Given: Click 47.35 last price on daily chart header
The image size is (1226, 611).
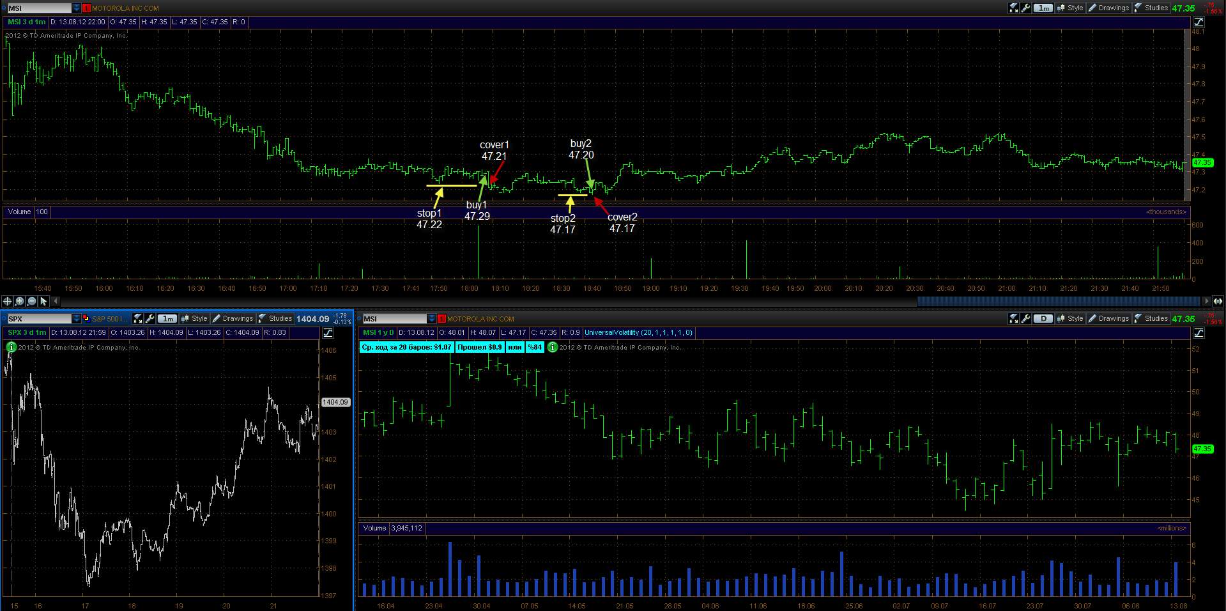Looking at the screenshot, I should (x=1183, y=318).
